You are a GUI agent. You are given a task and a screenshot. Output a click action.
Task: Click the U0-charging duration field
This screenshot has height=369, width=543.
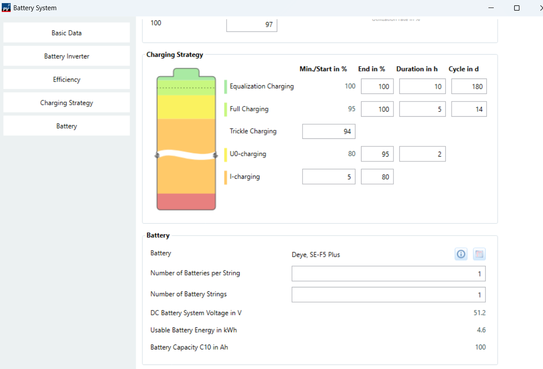click(422, 154)
